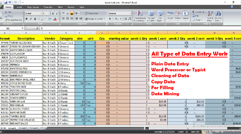Viewport: 241px width, 134px height.
Task: Toggle Merge & Center
Action: (x=95, y=19)
